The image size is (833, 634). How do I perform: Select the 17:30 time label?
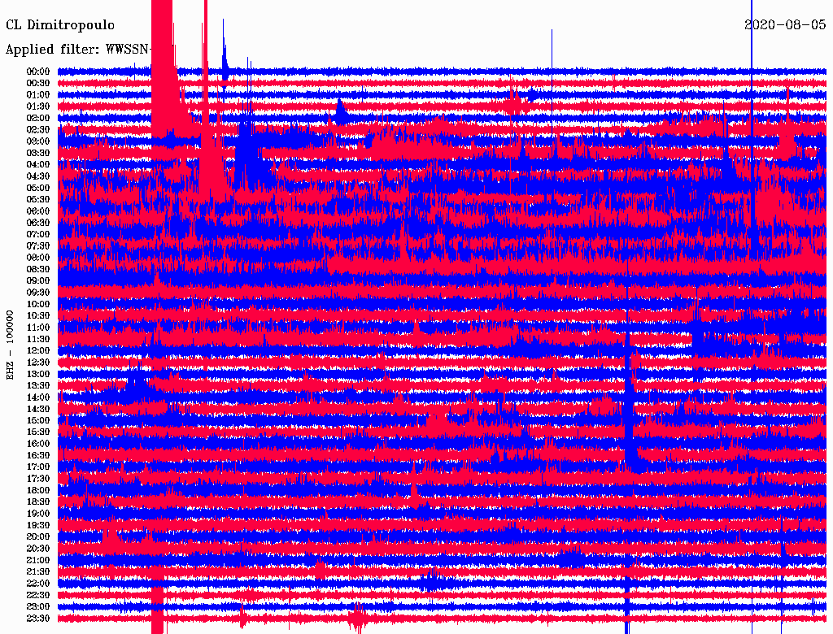pyautogui.click(x=38, y=479)
